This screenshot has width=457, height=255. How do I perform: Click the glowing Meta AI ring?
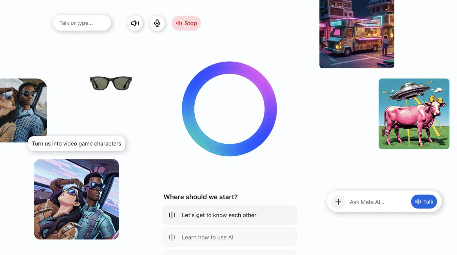[x=229, y=109]
